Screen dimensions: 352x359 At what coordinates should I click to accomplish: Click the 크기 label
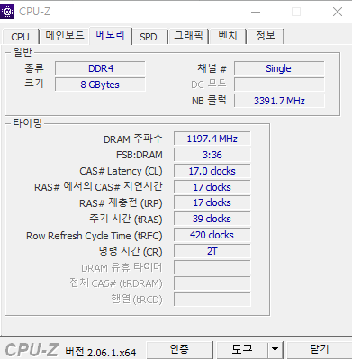34,83
